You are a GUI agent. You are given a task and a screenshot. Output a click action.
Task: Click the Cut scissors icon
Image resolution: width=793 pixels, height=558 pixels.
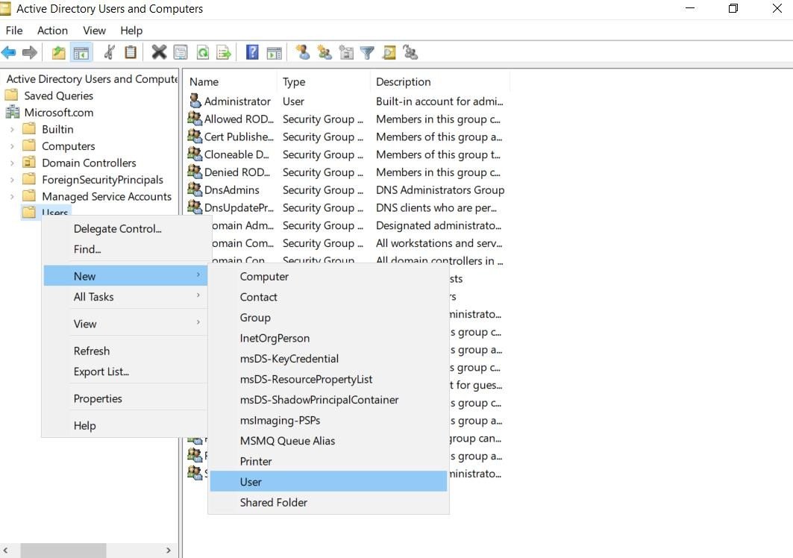[109, 52]
